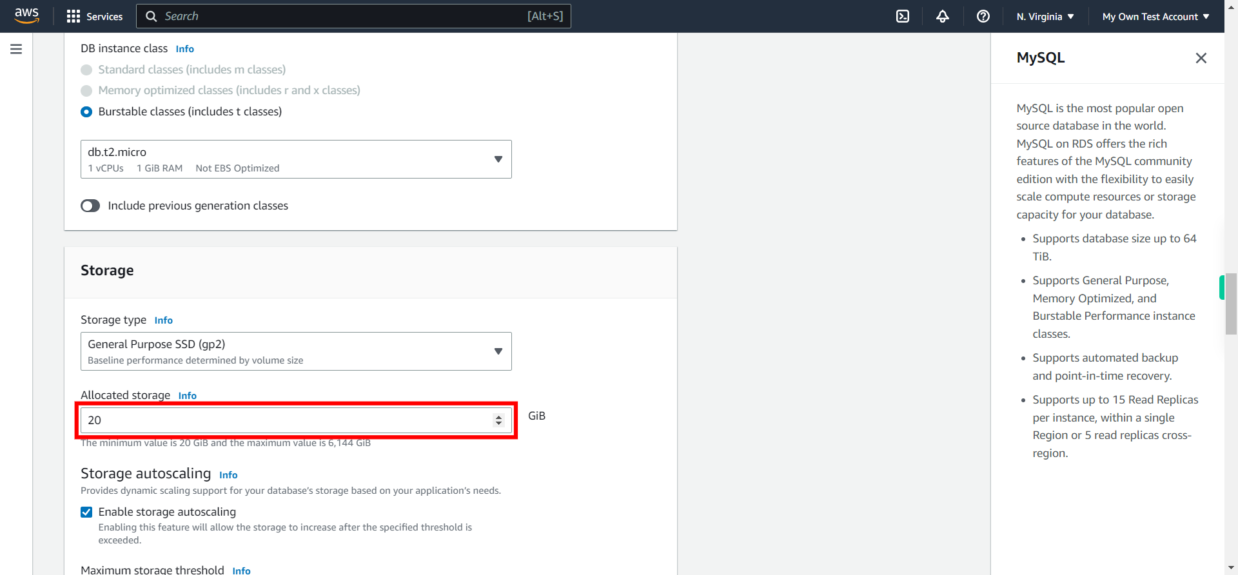Close the MySQL help panel
This screenshot has height=575, width=1238.
coord(1201,58)
